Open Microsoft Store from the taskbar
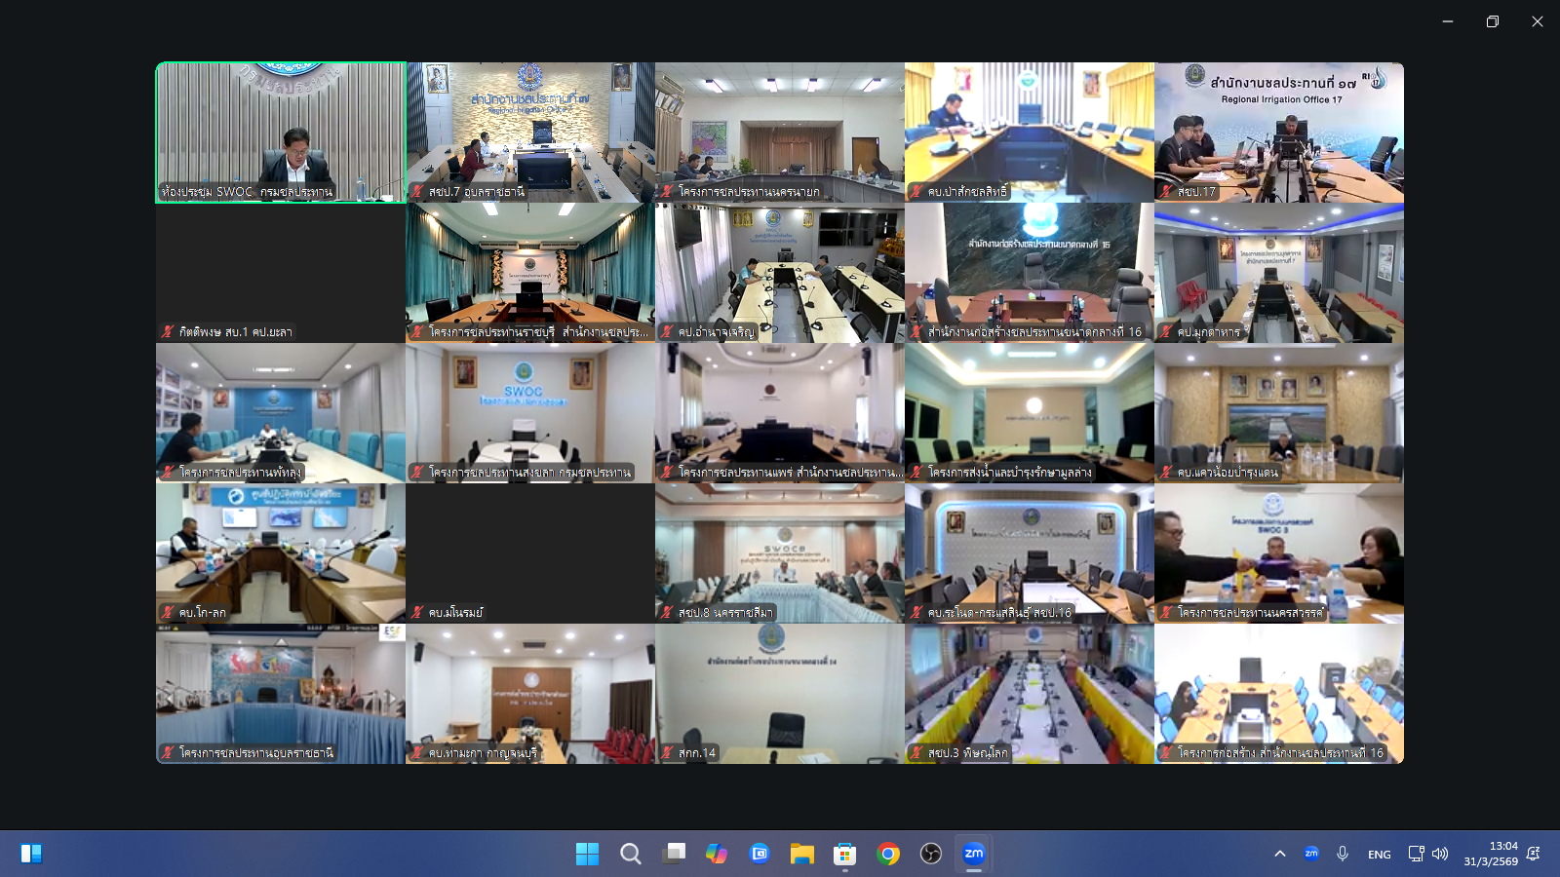The height and width of the screenshot is (877, 1560). point(845,854)
